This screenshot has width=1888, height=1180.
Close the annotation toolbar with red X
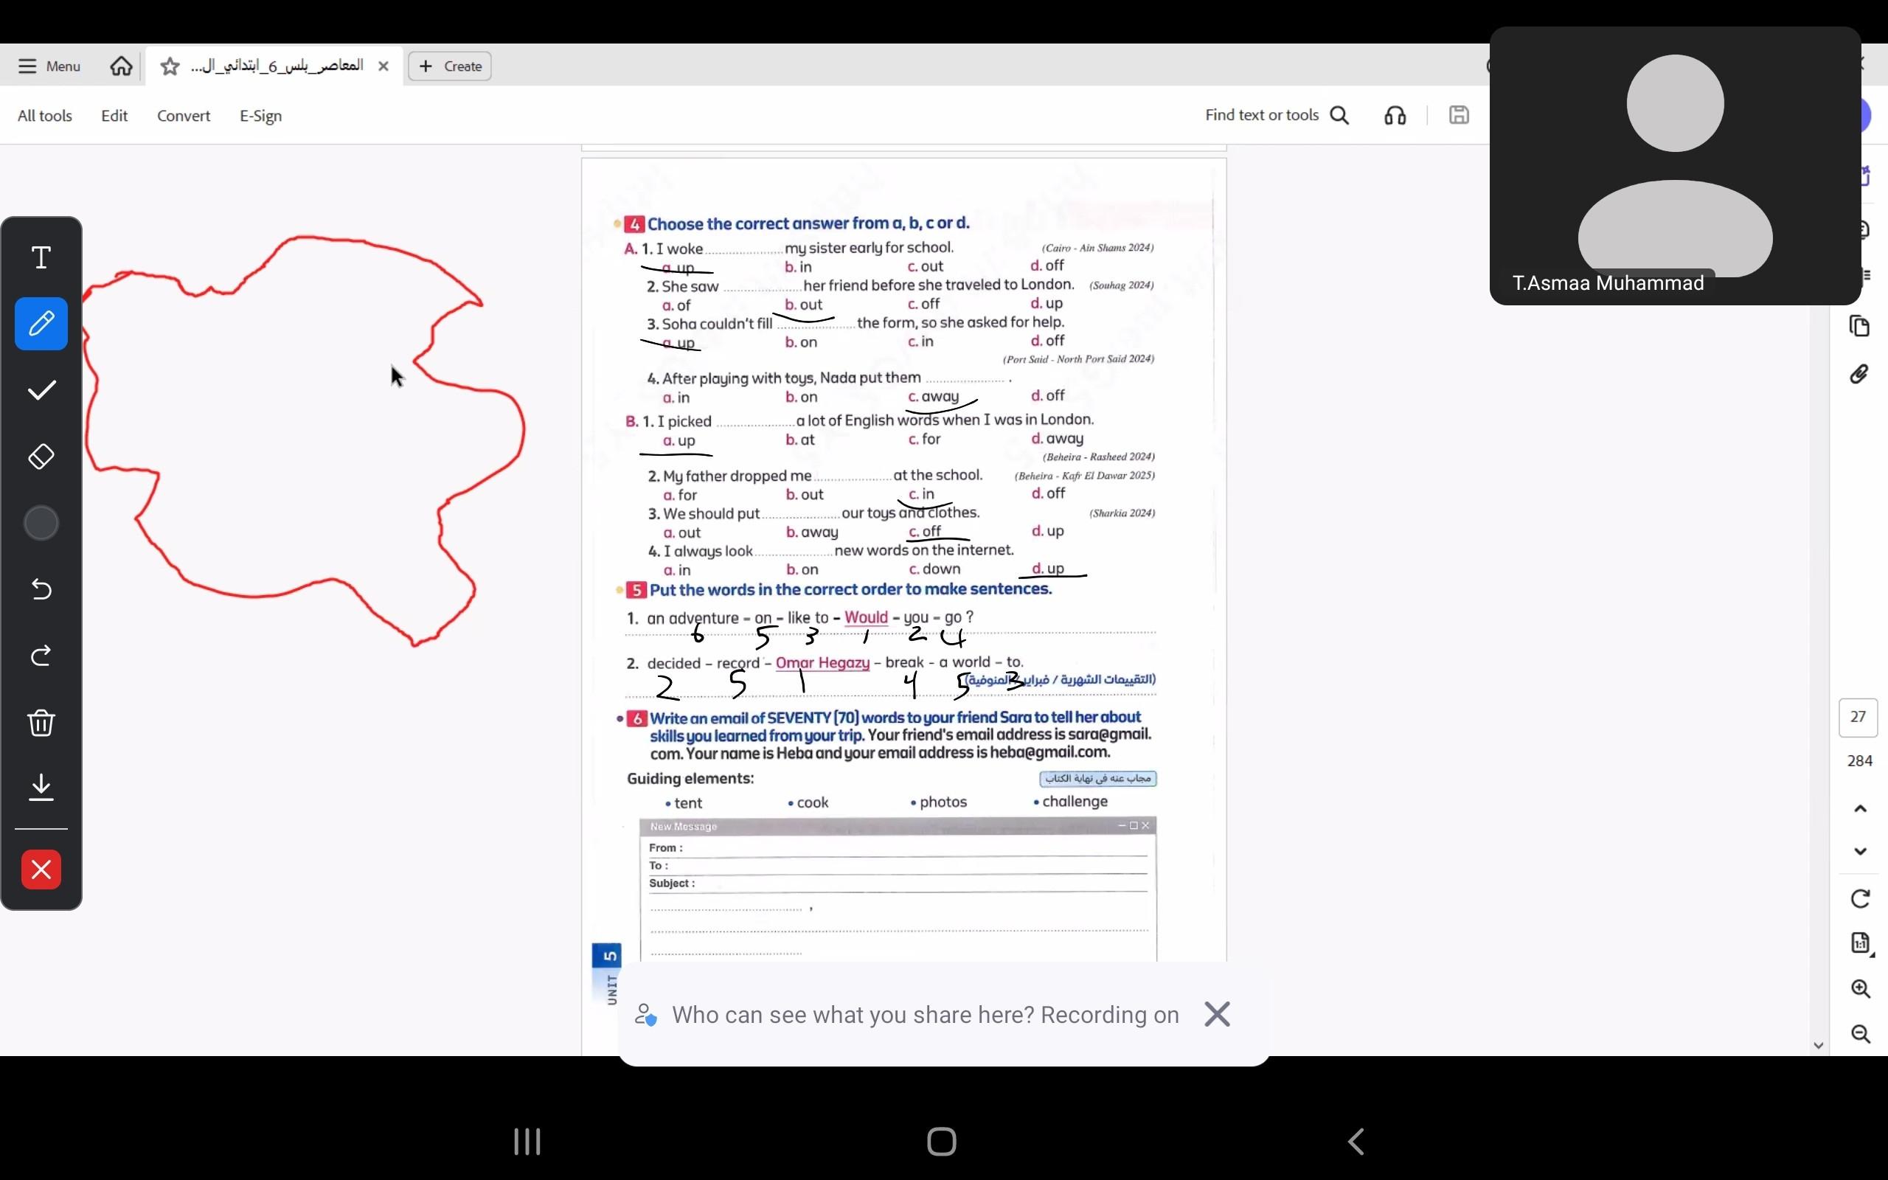41,869
